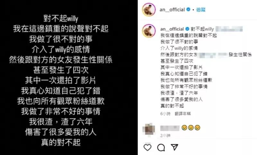Image resolution: width=257 pixels, height=155 pixels.
Task: Open blurred mention after 女友 in caption
Action: [212, 55]
